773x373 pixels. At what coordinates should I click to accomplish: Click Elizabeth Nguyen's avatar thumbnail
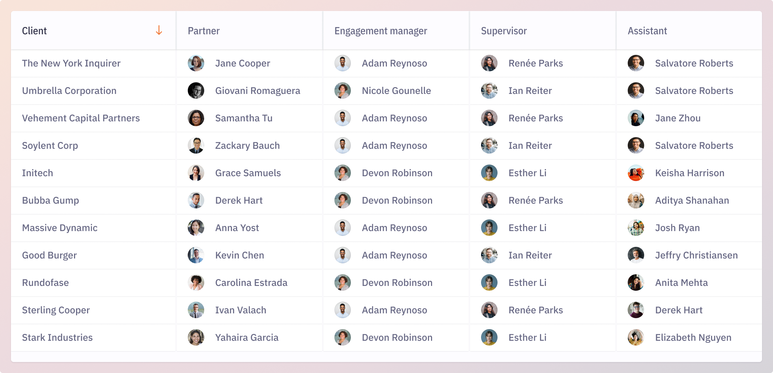point(636,337)
